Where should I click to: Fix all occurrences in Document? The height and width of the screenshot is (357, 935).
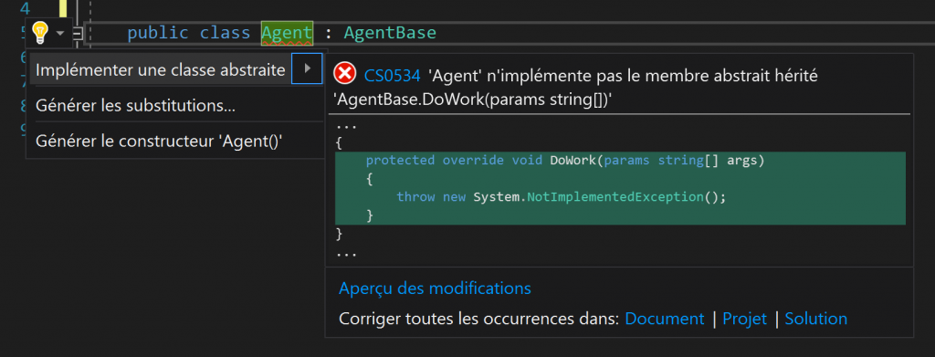pyautogui.click(x=665, y=319)
